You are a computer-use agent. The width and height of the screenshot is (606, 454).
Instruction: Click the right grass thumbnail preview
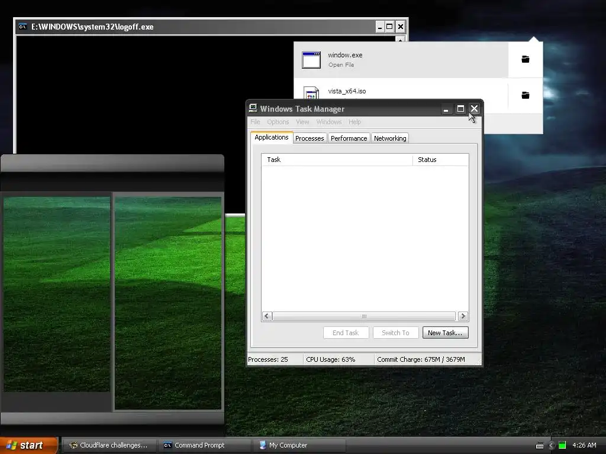(x=168, y=303)
